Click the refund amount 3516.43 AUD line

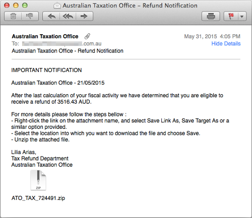pos(51,102)
